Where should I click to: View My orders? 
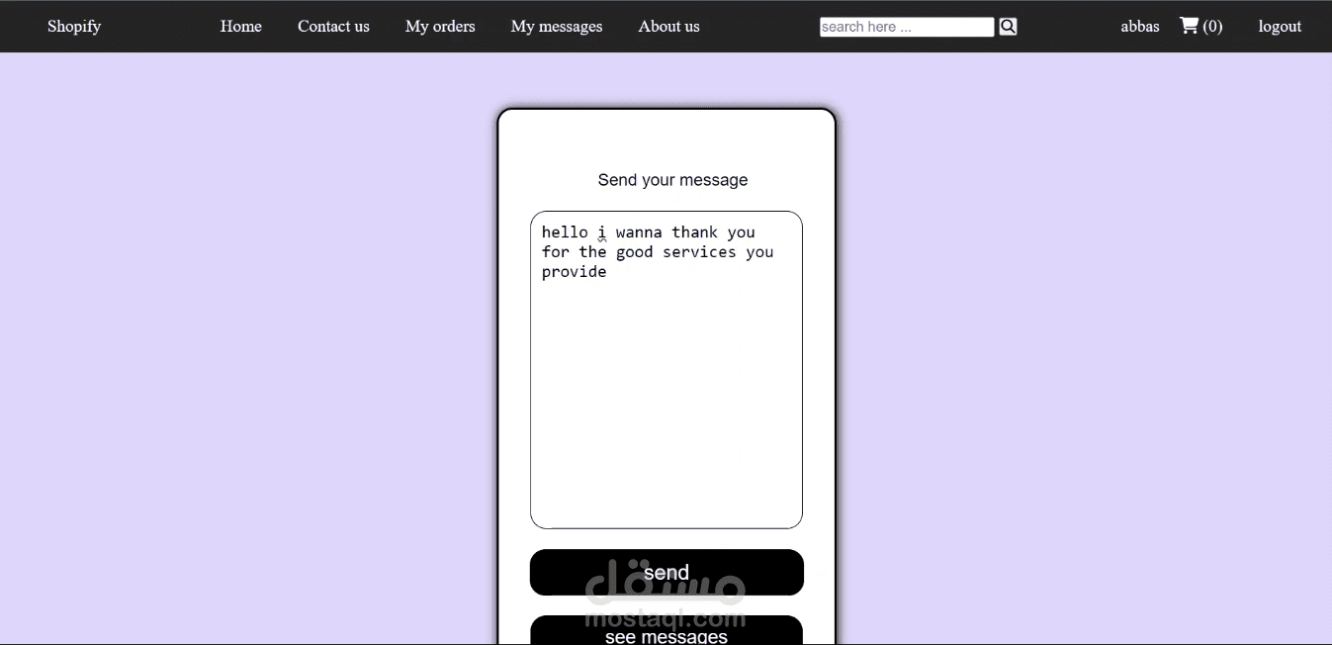pos(440,27)
